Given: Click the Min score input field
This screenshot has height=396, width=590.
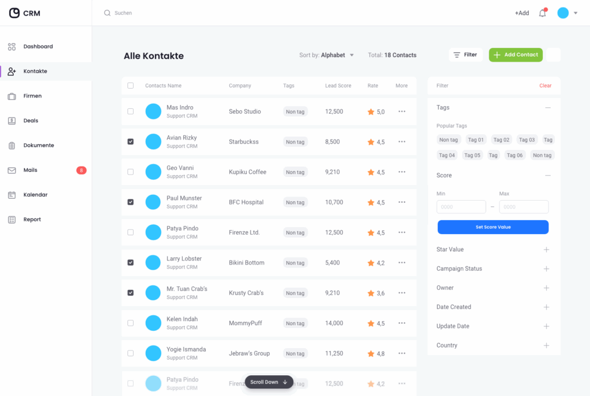Looking at the screenshot, I should 461,207.
